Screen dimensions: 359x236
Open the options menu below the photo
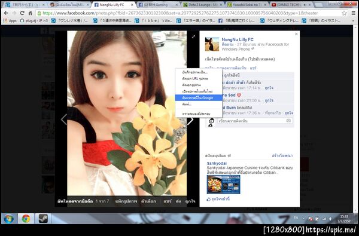click(148, 201)
